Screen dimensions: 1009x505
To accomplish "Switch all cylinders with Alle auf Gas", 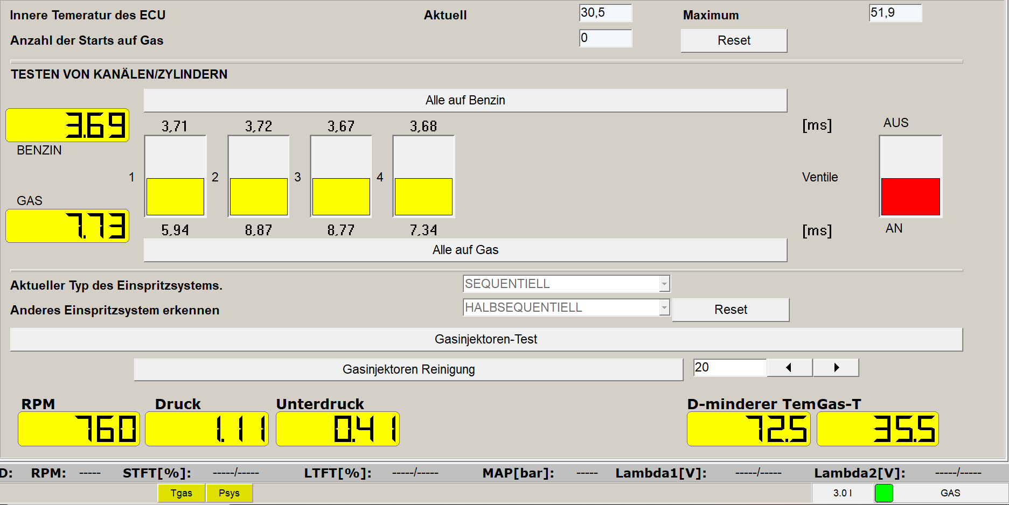I will (x=465, y=250).
